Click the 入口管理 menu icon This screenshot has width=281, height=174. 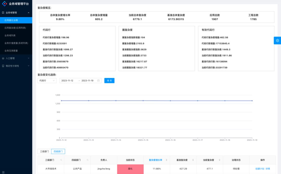3,58
